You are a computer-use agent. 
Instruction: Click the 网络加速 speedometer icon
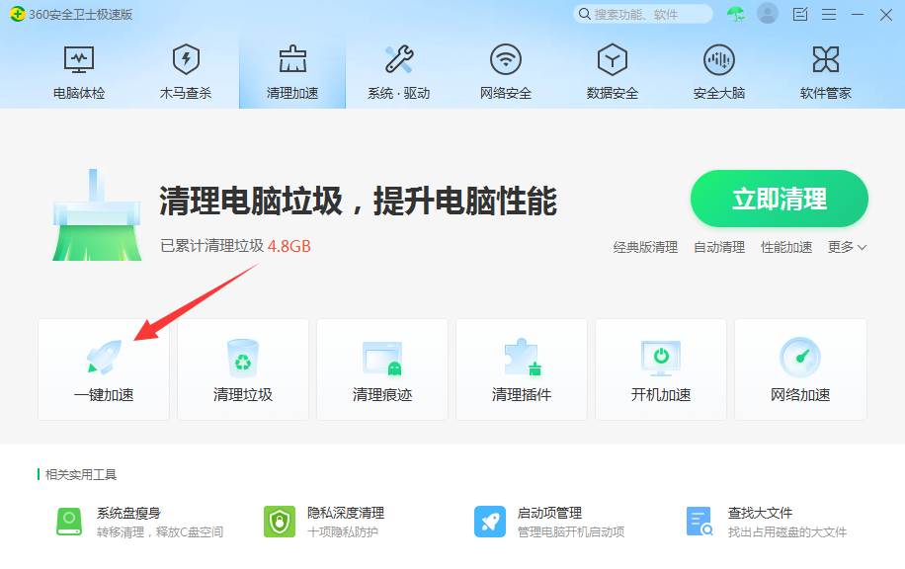click(x=800, y=358)
